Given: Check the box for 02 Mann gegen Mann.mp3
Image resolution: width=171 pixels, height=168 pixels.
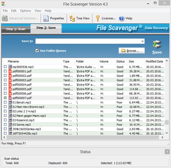Looking at the screenshot, I should [x=5, y=115].
